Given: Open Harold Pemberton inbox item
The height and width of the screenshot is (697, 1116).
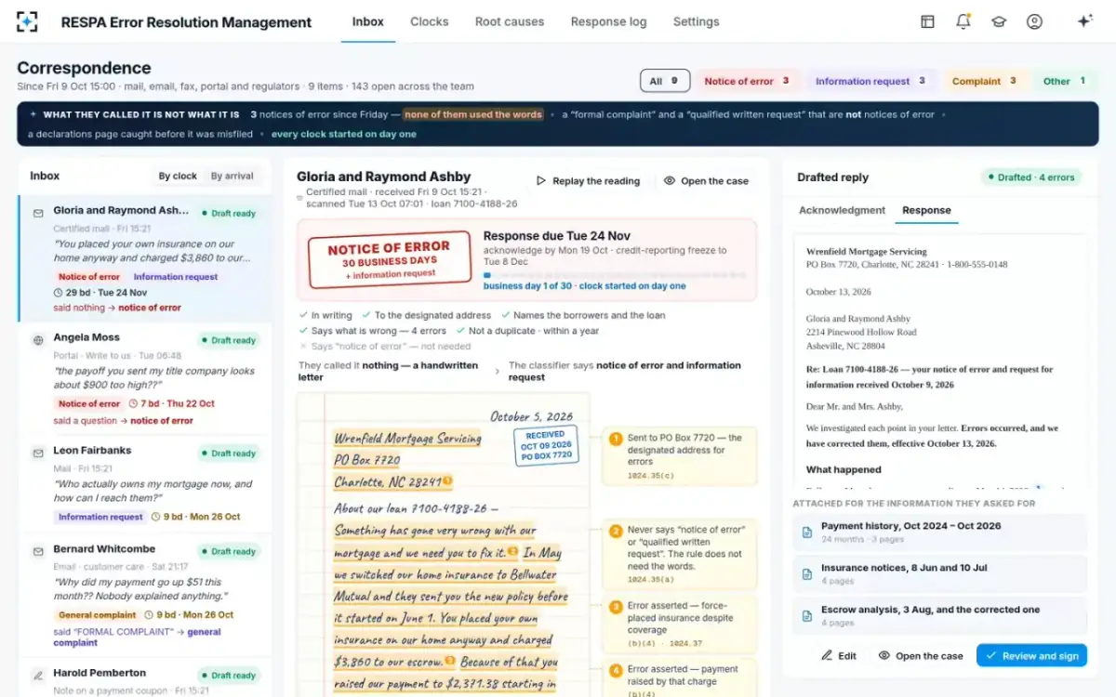Looking at the screenshot, I should click(145, 677).
